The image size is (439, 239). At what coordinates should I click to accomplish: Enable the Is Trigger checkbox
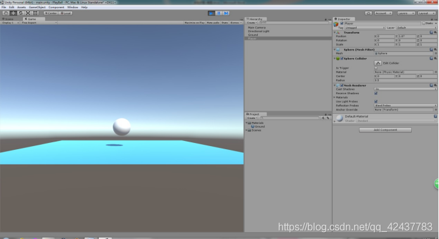point(376,68)
